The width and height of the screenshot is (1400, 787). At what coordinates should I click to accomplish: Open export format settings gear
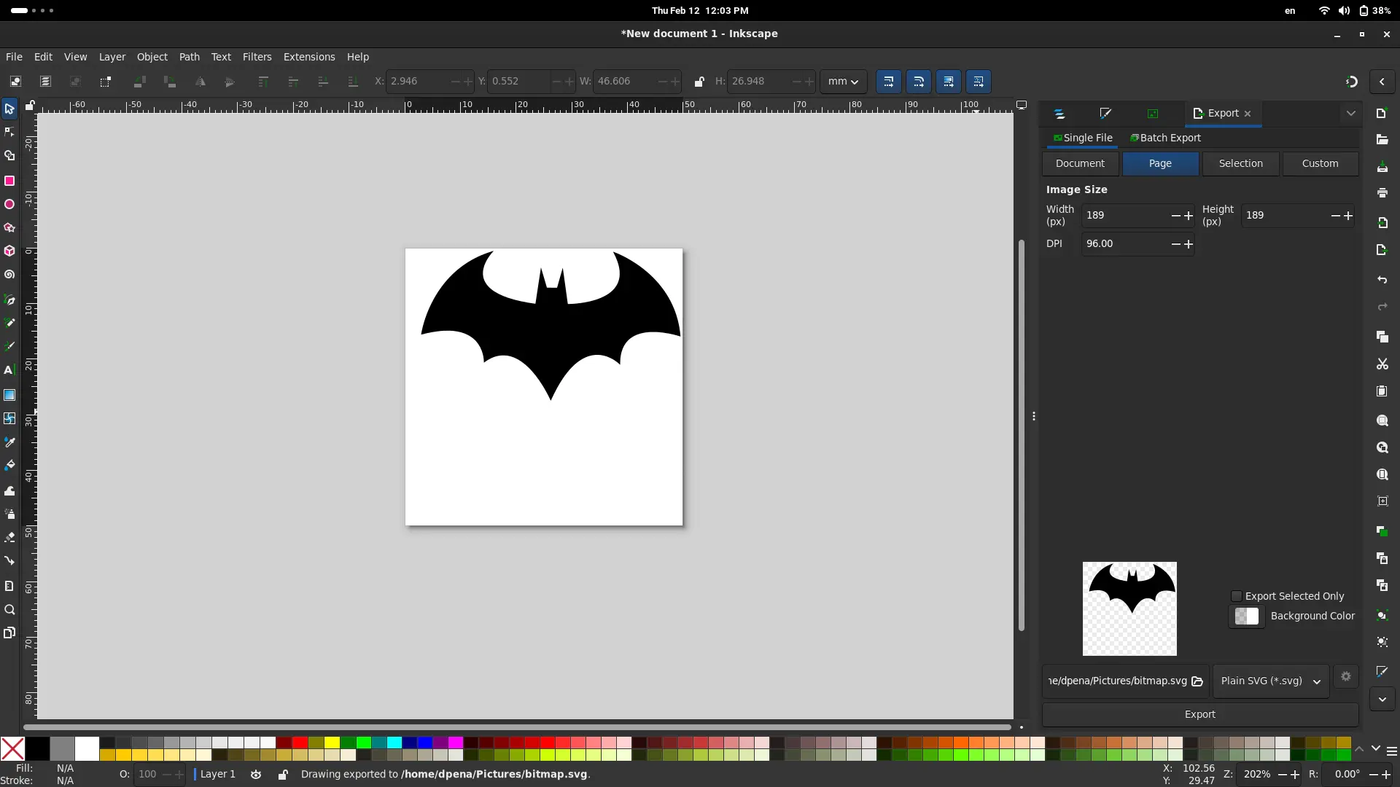coord(1346,677)
